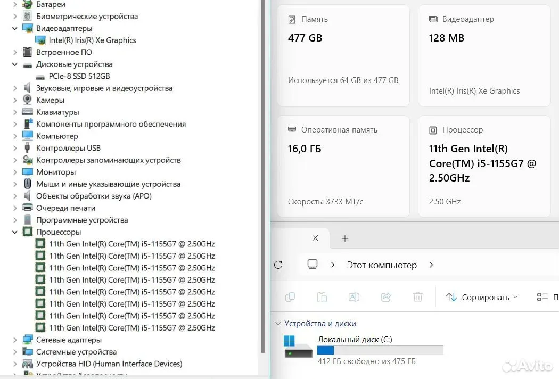Open the Оперативная память card
Image resolution: width=559 pixels, height=379 pixels.
[343, 166]
